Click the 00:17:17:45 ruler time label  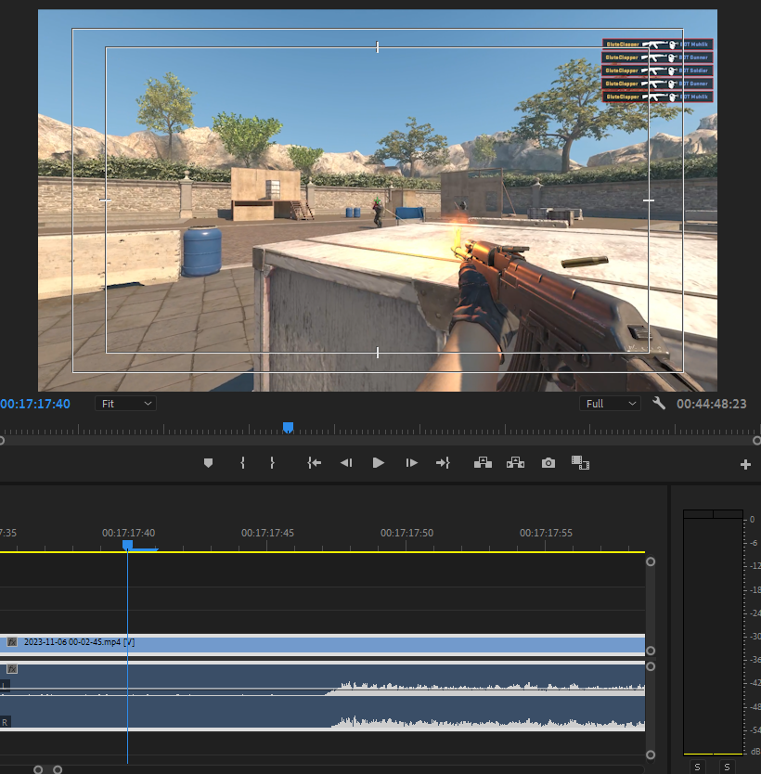tap(267, 533)
